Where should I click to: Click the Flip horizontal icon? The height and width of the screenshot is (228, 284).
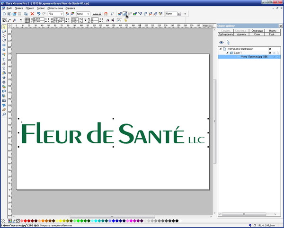pos(107,20)
